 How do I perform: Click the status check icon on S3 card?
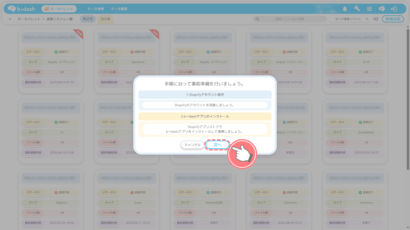tap(56, 122)
